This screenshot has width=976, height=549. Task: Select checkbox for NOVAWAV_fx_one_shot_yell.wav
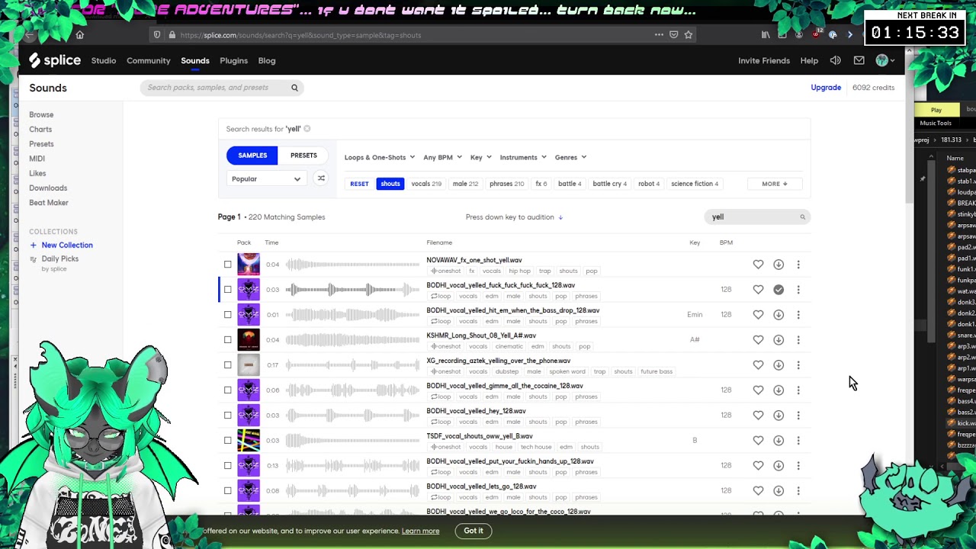[227, 265]
